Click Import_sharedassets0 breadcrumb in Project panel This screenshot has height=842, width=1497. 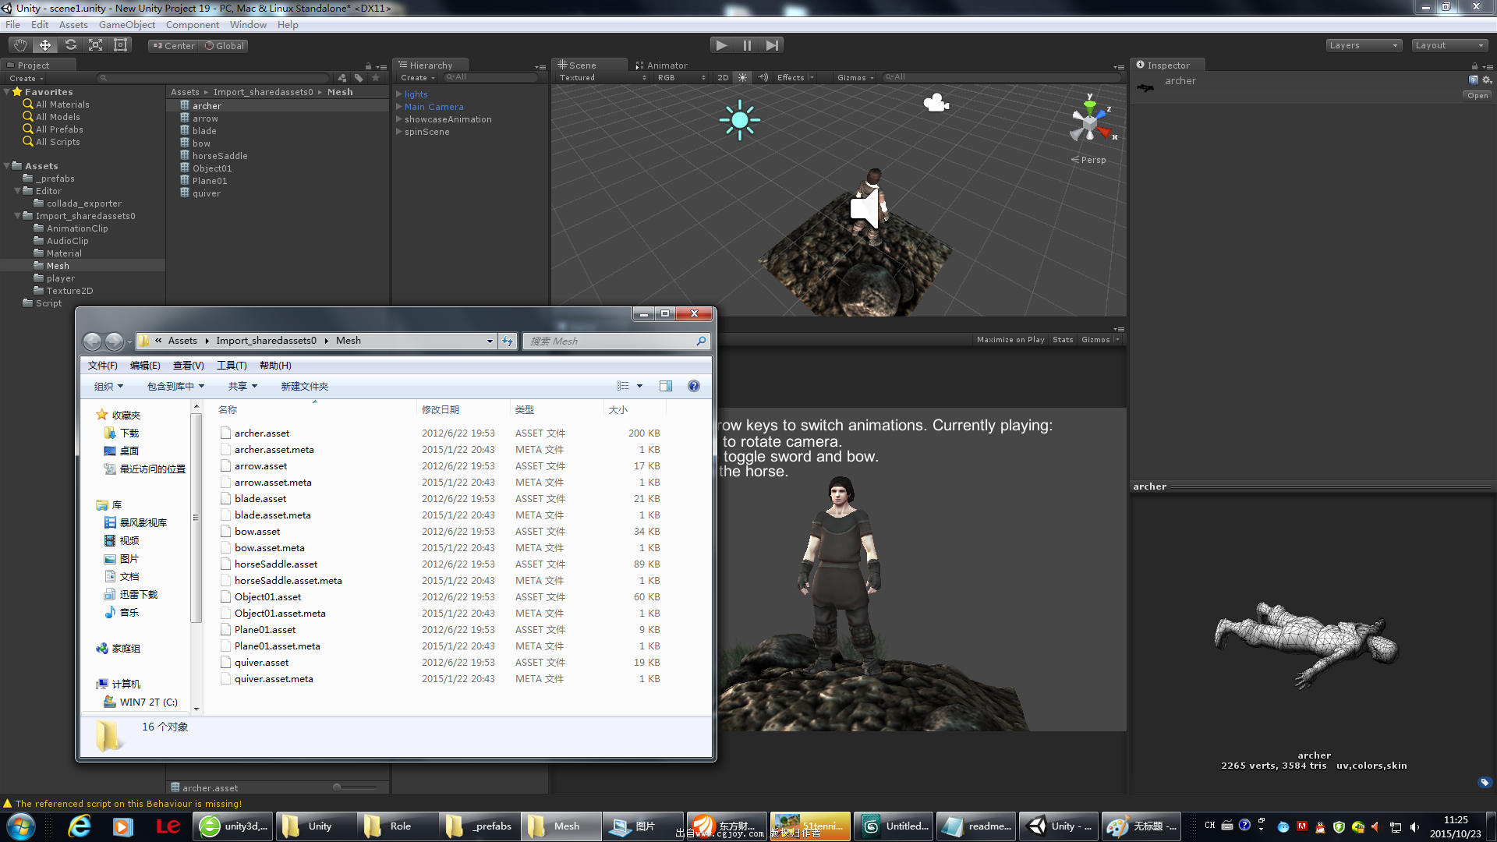(x=264, y=92)
